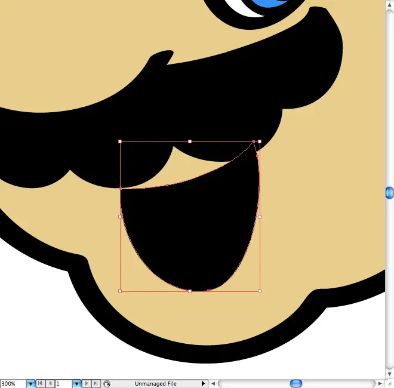Click the top-right bounding box handle
The image size is (394, 388).
(260, 141)
